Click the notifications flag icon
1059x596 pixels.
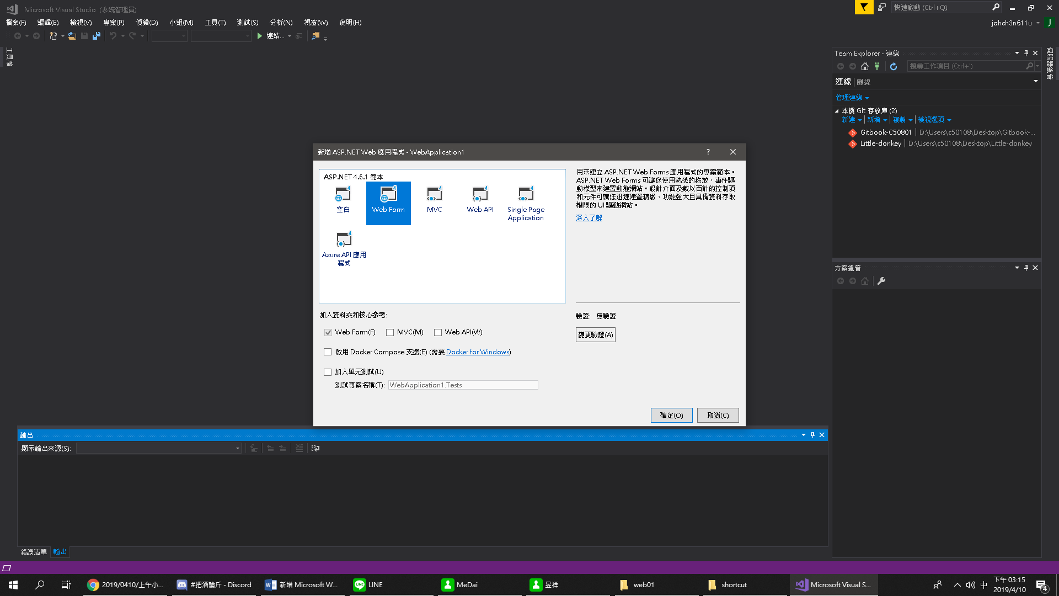pyautogui.click(x=864, y=7)
